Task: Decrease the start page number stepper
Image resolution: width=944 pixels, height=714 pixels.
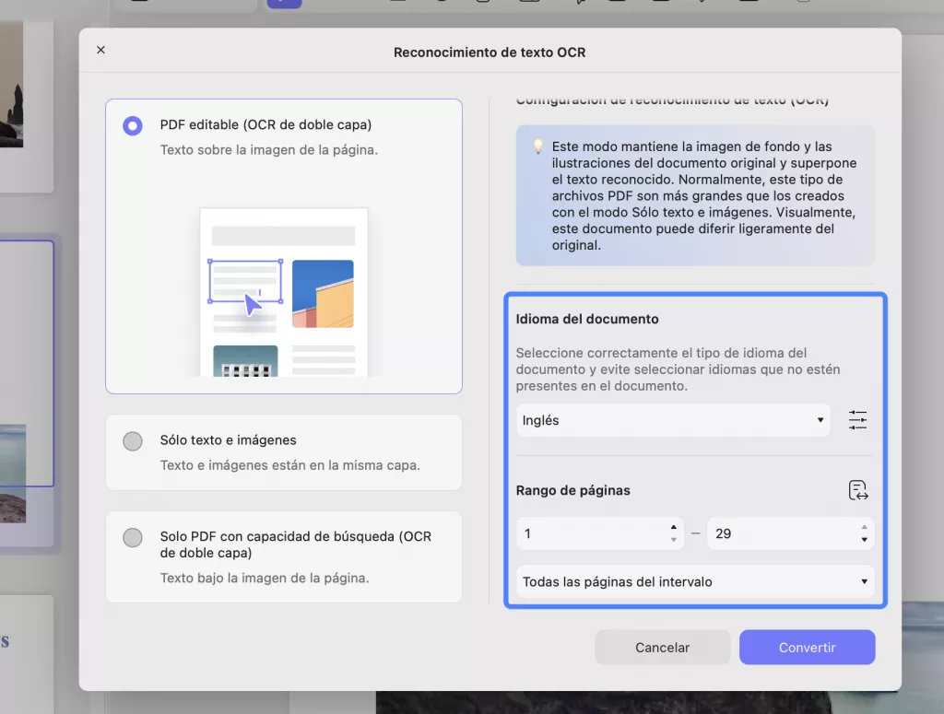Action: pyautogui.click(x=674, y=540)
